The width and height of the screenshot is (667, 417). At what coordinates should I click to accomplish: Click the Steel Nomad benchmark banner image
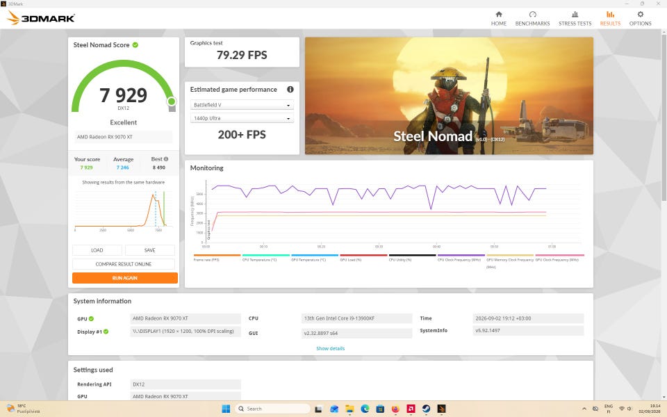(x=449, y=96)
